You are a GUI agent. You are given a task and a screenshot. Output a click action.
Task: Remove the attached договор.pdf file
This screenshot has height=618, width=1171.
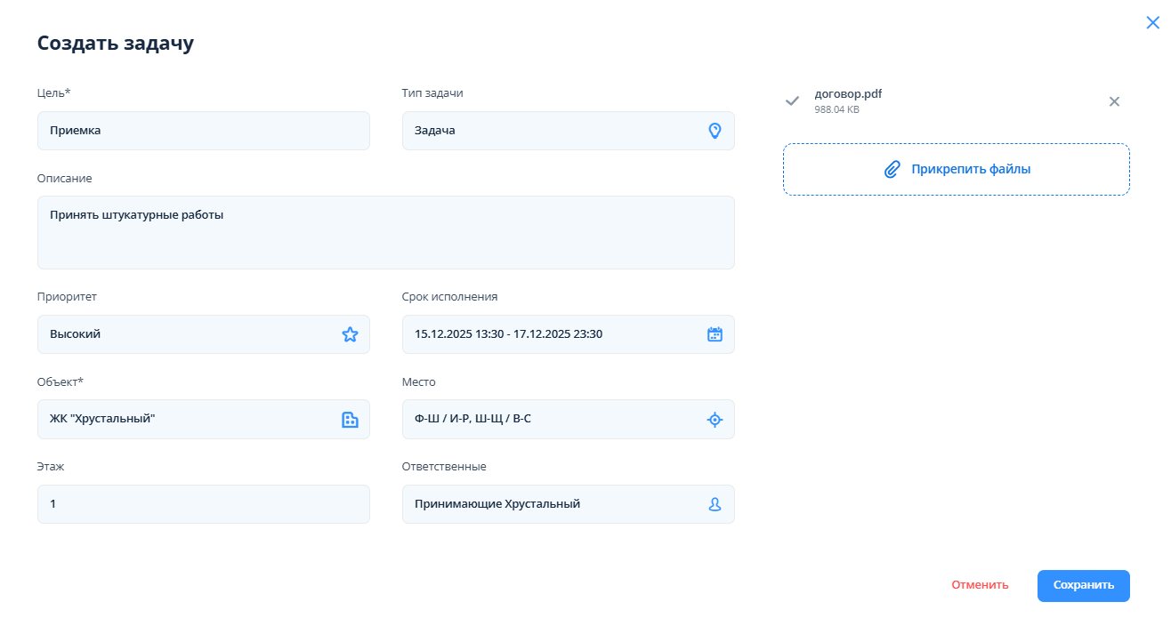[1114, 101]
